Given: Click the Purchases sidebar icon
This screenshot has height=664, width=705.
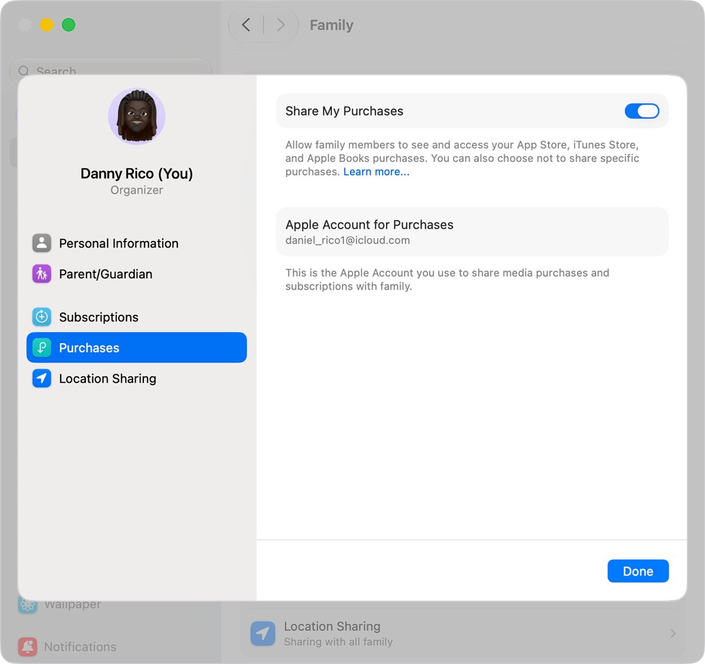Looking at the screenshot, I should (x=42, y=348).
